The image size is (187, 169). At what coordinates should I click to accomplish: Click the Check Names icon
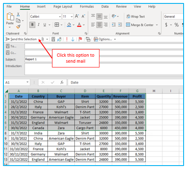pyautogui.click(x=59, y=39)
